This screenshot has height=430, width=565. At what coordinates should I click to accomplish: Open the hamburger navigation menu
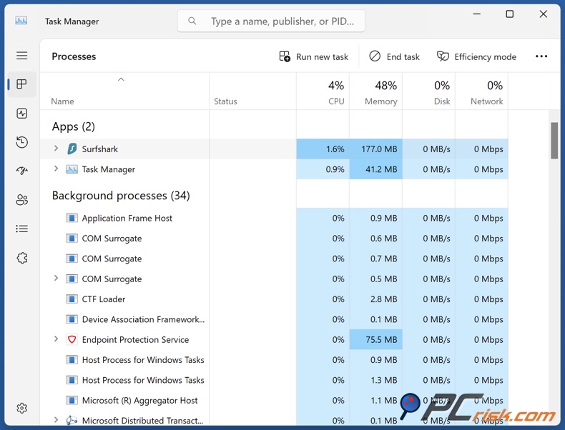click(22, 56)
